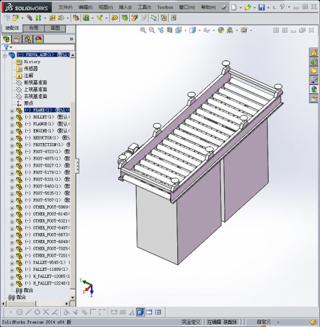The width and height of the screenshot is (320, 327).
Task: Click the 自定义 status bar button
Action: (263, 322)
